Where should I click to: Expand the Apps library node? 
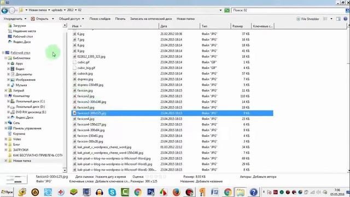click(9, 63)
